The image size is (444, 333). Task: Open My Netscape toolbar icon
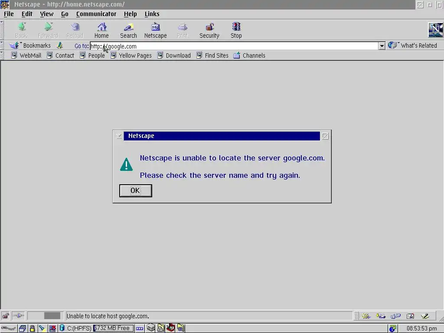tap(156, 30)
